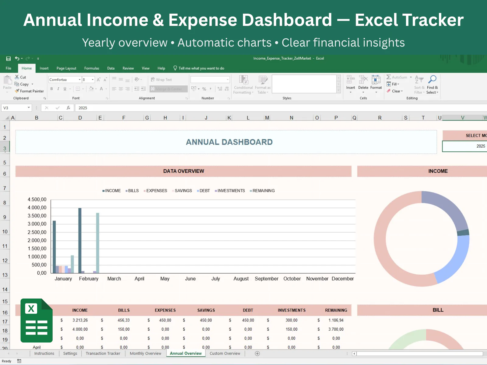The image size is (487, 365).
Task: Click the Save icon in quick access toolbar
Action: point(8,58)
